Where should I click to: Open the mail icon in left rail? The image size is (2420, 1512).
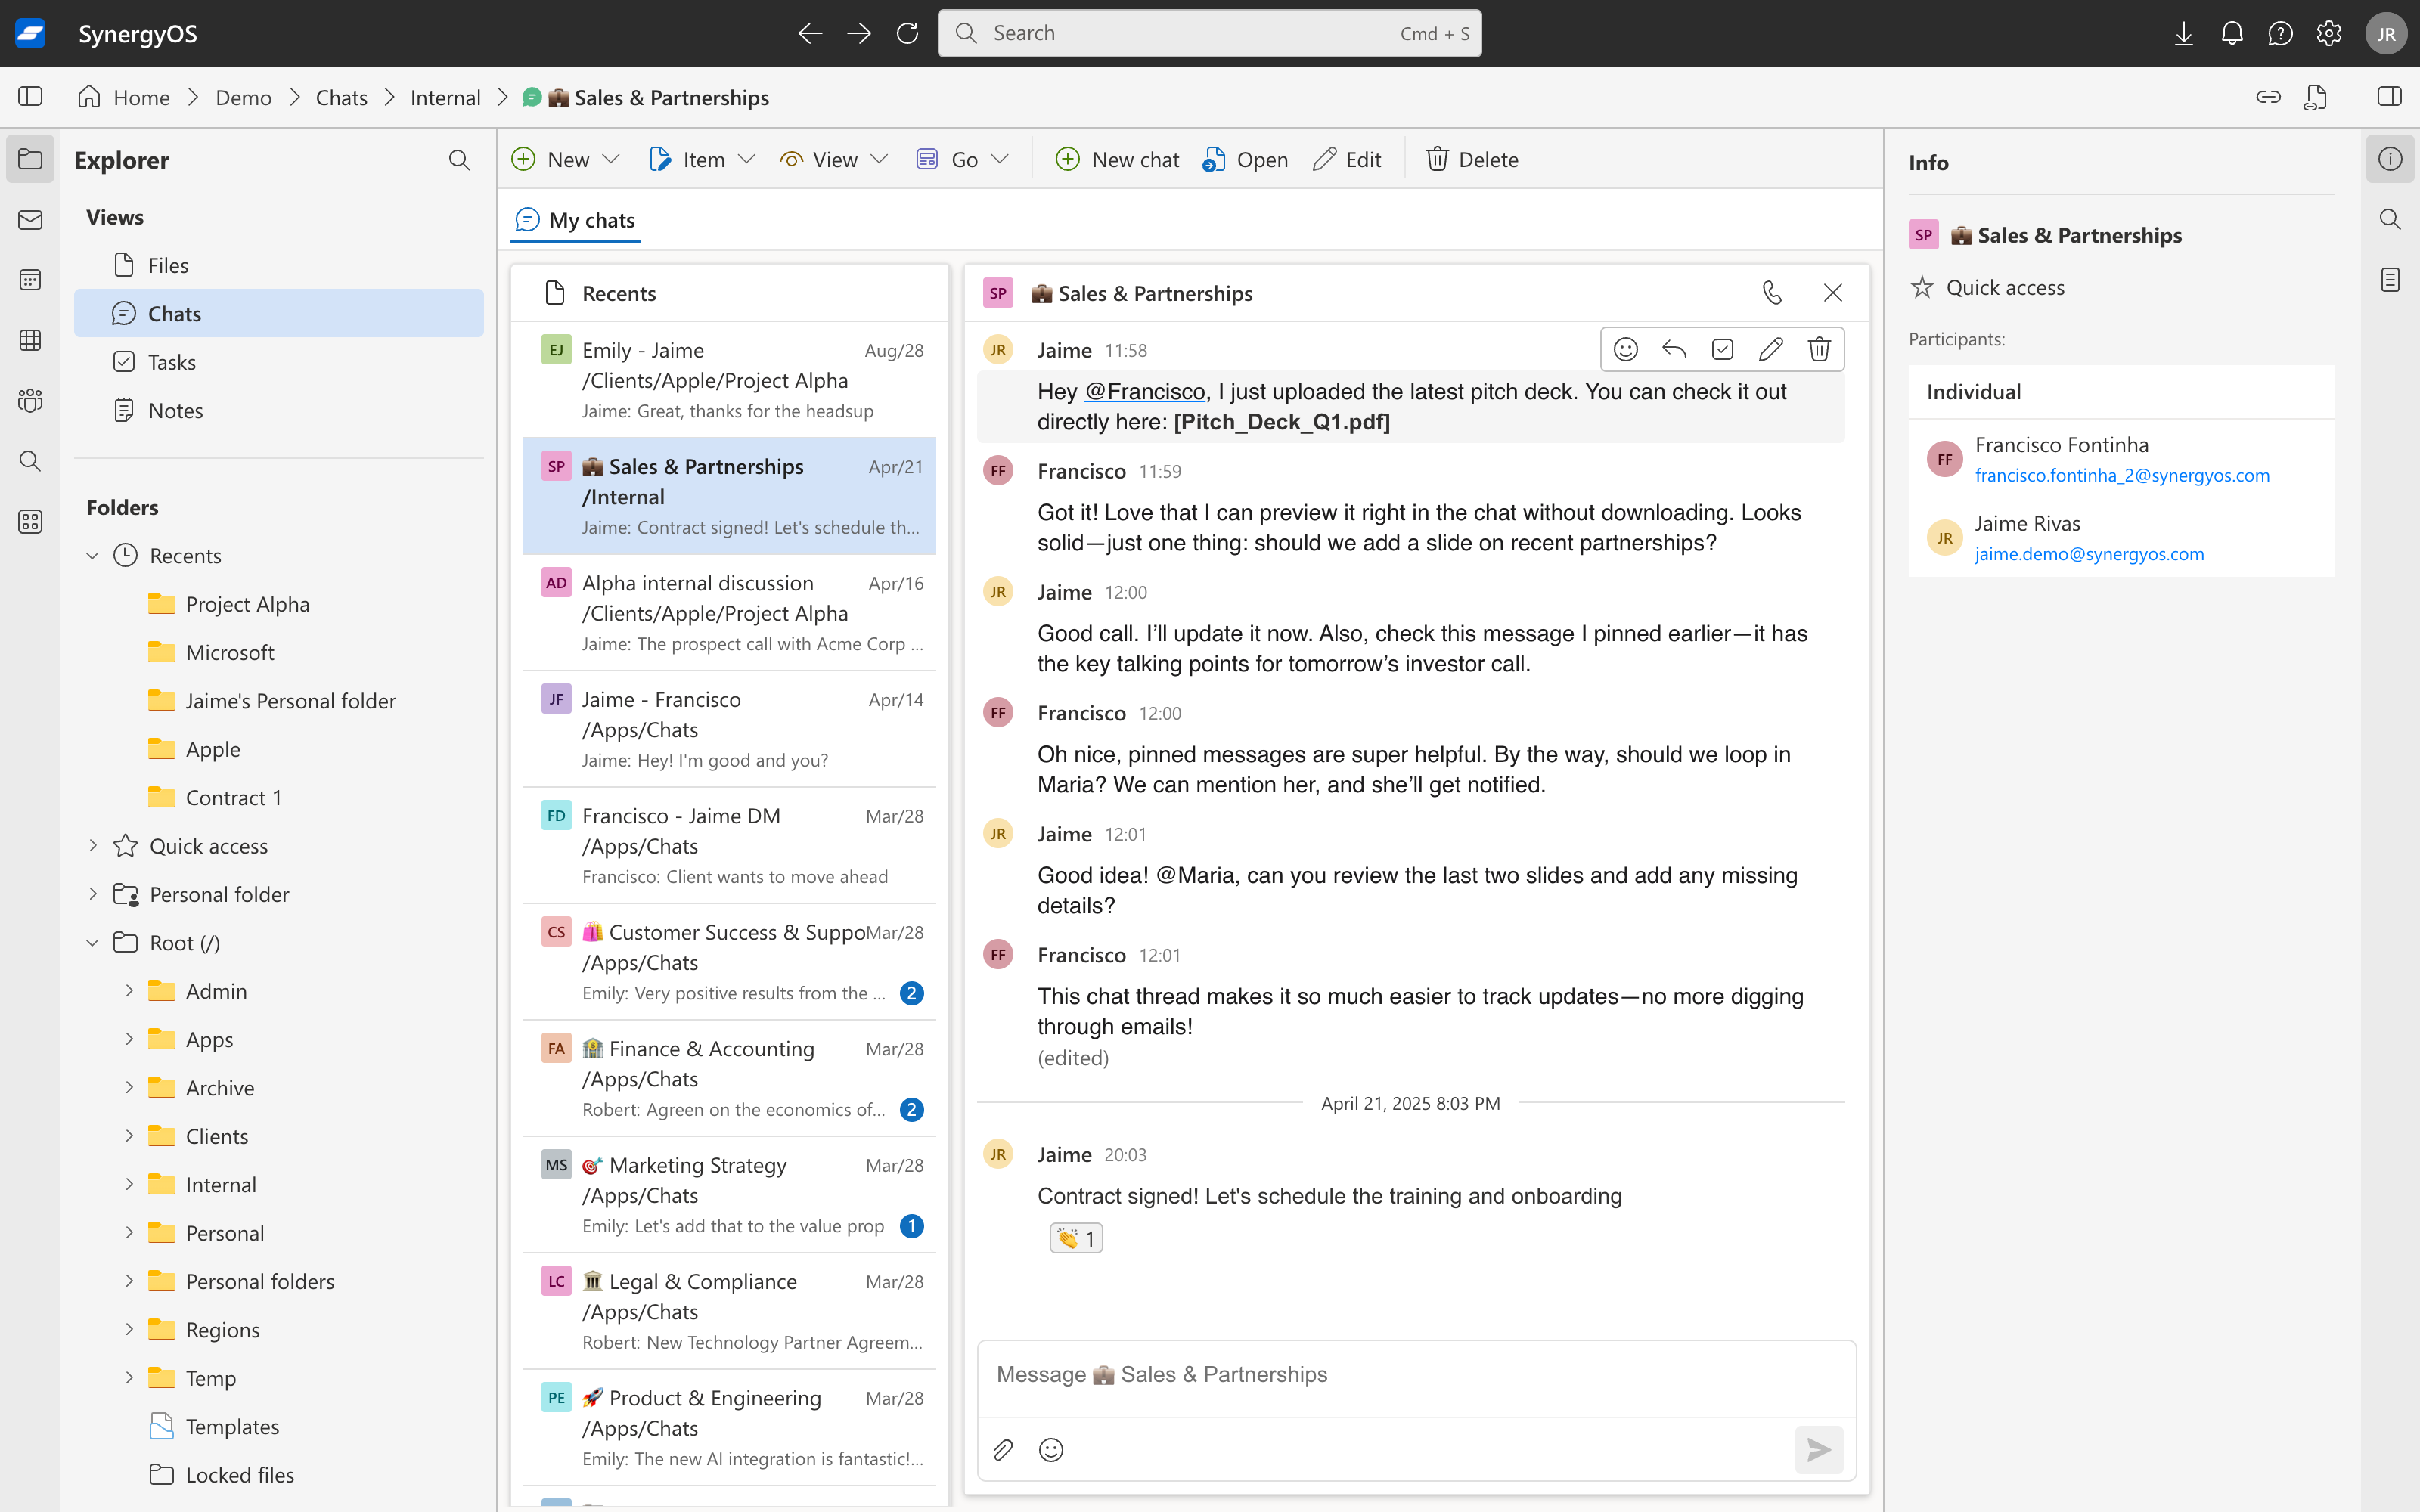(x=30, y=220)
